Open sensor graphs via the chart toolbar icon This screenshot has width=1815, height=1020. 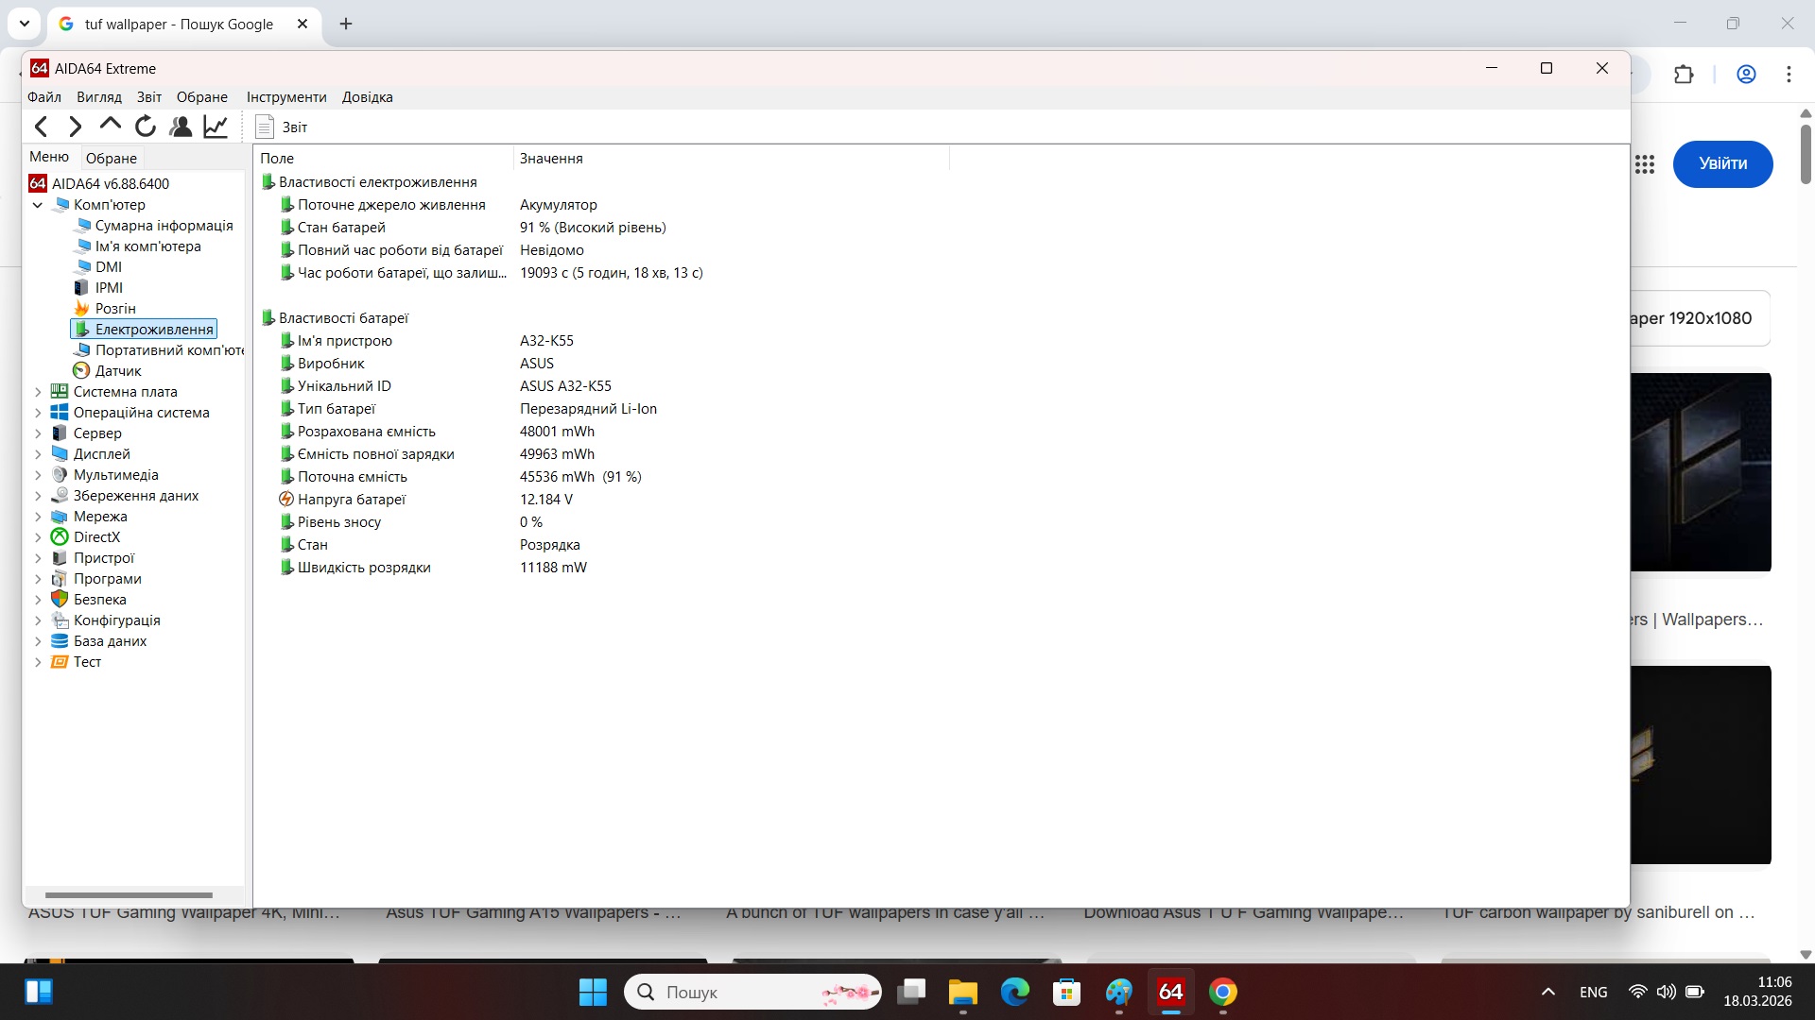click(215, 126)
